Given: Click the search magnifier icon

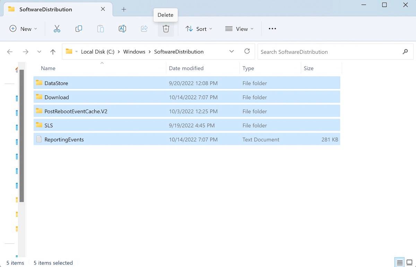Looking at the screenshot, I should (x=405, y=52).
